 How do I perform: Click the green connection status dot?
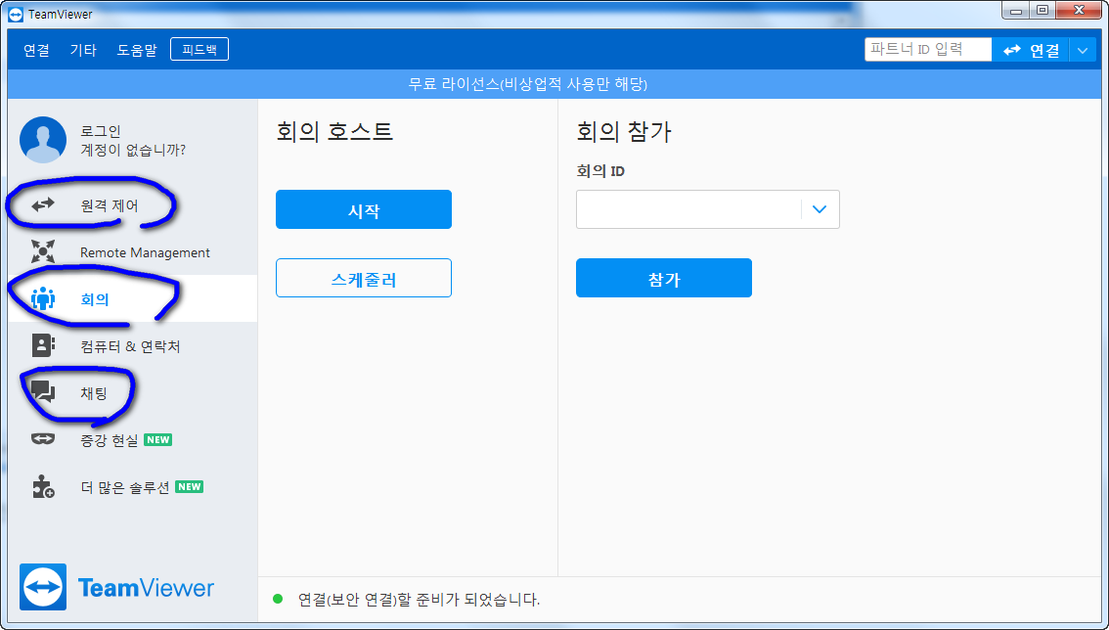278,600
